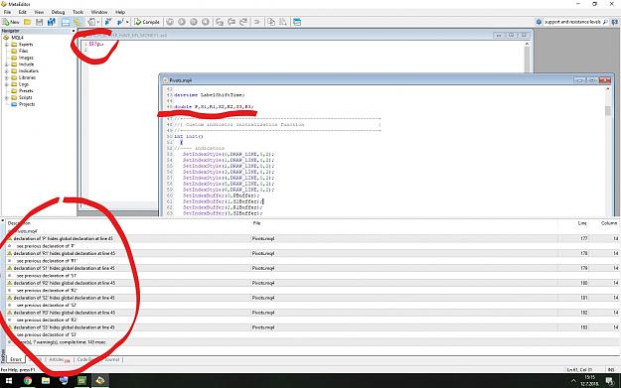Expand the Scripts folder in Navigator
This screenshot has height=388, width=621.
click(6, 97)
